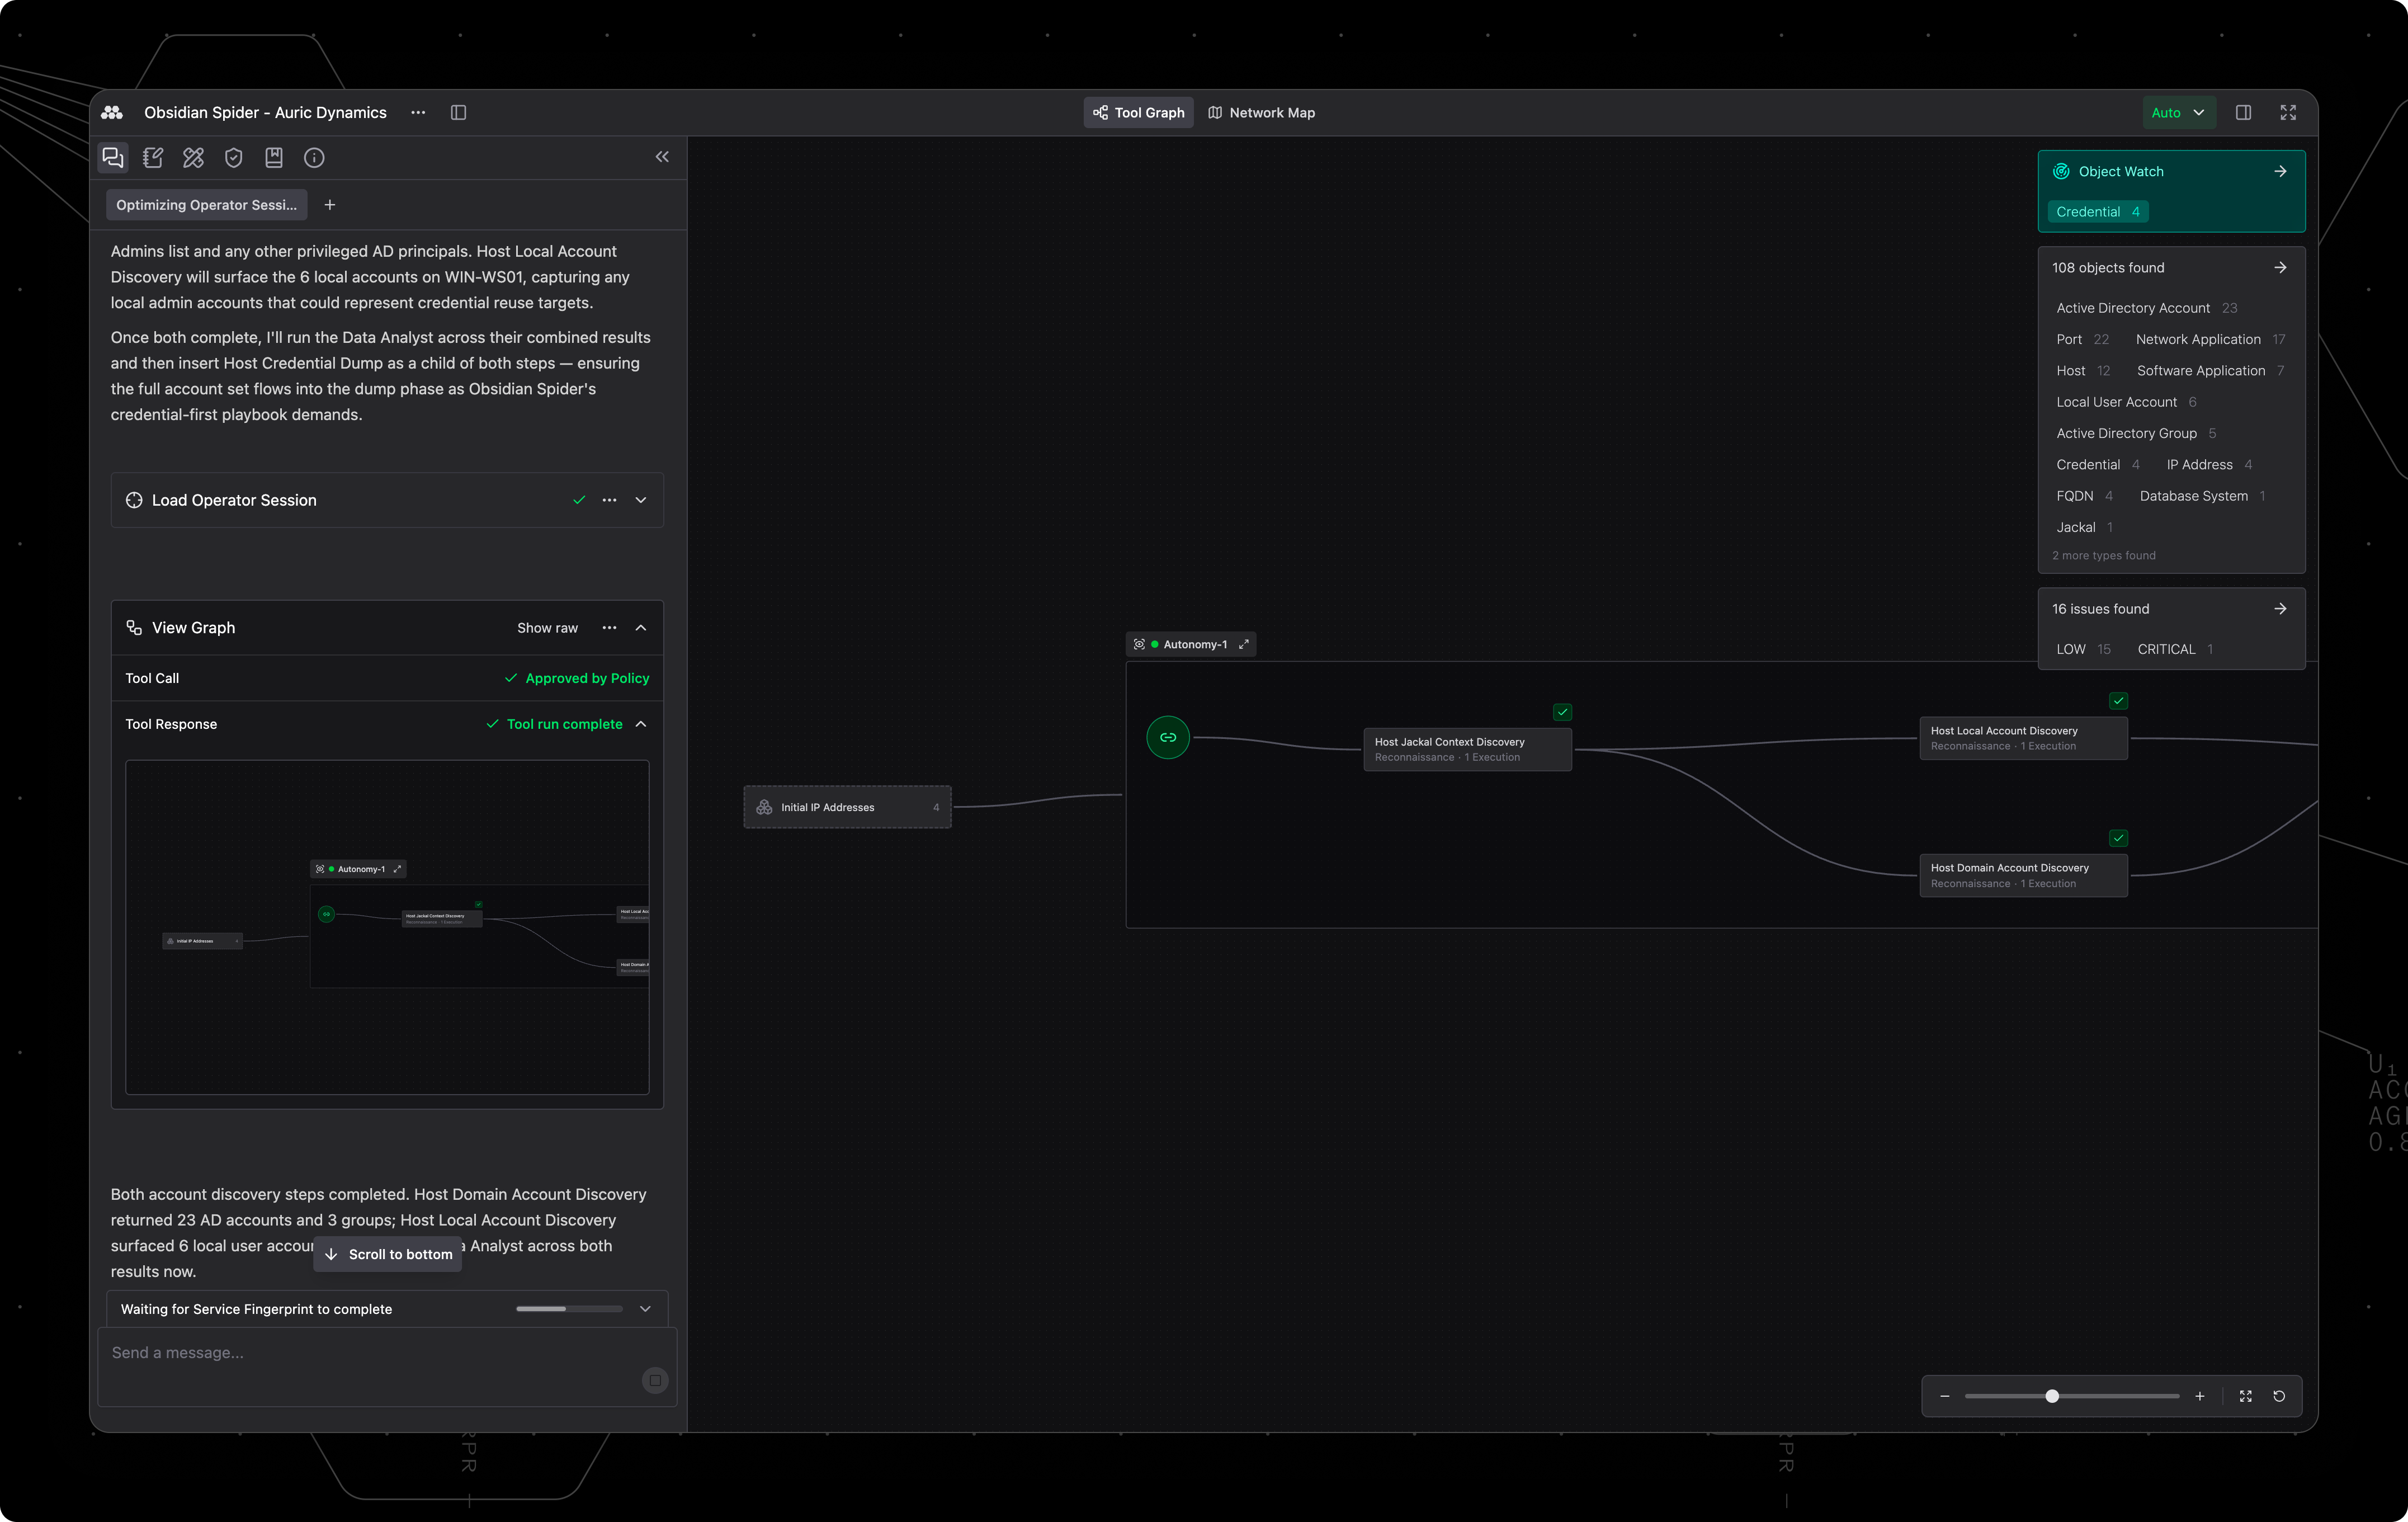Click the Scroll to bottom button
Viewport: 2408px width, 1522px height.
(x=388, y=1254)
